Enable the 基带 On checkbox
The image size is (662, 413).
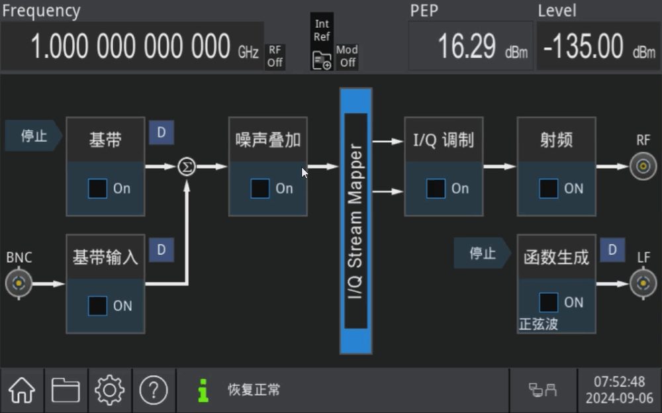[x=97, y=189]
